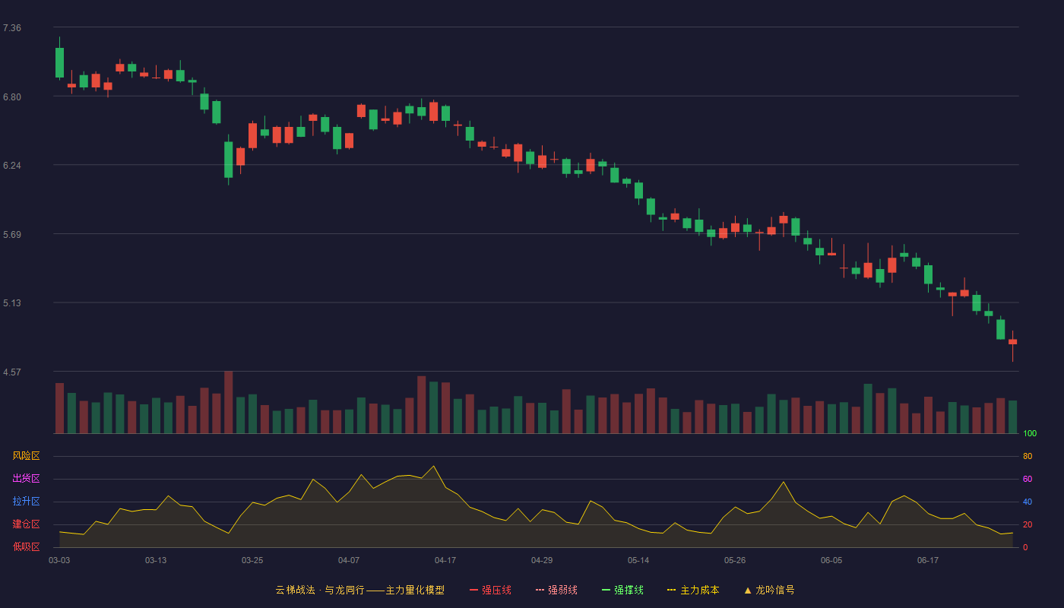Click the 03-03 date axis label
Viewport: 1064px width, 608px height.
pyautogui.click(x=59, y=560)
